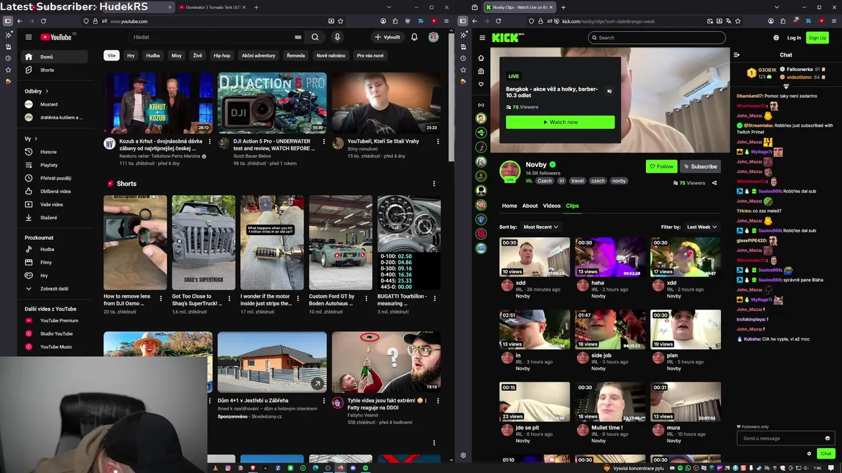Click Kick Sign Up button
Viewport: 842px width, 473px height.
pyautogui.click(x=818, y=38)
